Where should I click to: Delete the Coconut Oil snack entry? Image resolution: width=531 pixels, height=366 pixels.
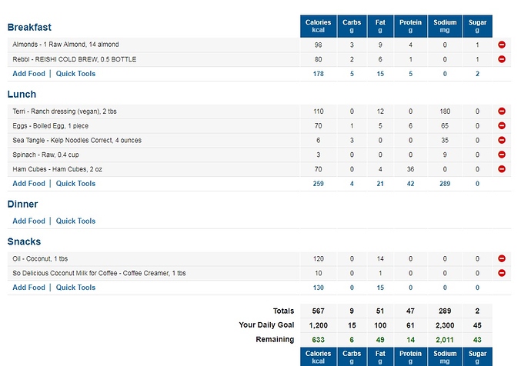[x=502, y=258]
